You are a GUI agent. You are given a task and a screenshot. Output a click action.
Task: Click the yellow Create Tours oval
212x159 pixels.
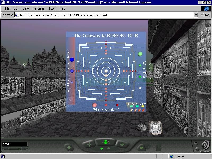143,107
